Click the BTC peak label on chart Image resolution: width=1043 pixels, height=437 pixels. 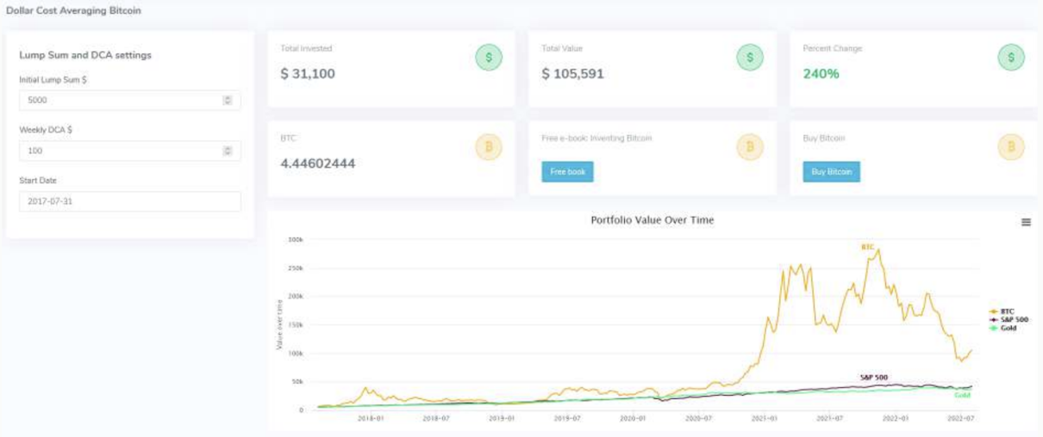(867, 247)
